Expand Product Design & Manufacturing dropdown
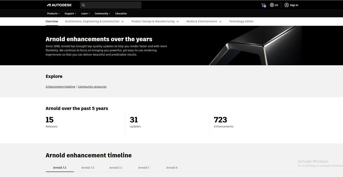This screenshot has width=343, height=177. click(155, 21)
